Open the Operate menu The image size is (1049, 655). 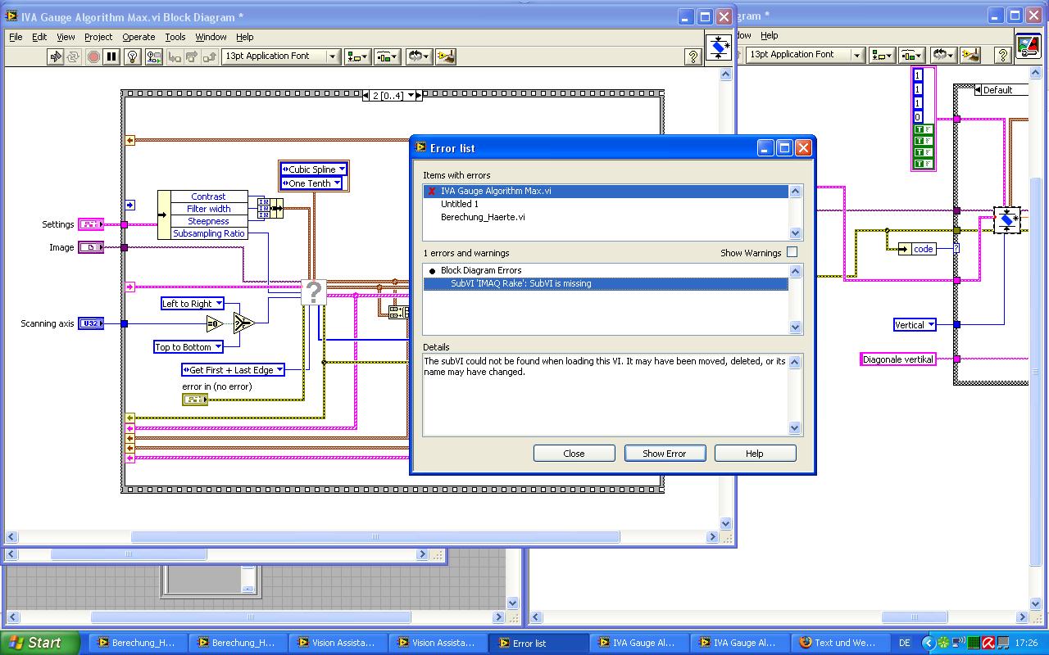coord(139,37)
